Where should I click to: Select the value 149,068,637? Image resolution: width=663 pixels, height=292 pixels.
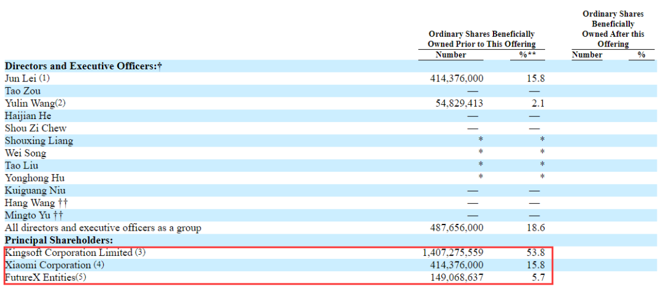click(457, 278)
